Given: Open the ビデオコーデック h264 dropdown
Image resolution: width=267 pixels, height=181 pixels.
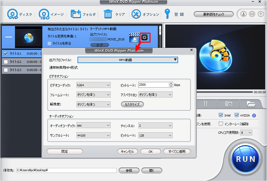Looking at the screenshot, I should (x=93, y=85).
